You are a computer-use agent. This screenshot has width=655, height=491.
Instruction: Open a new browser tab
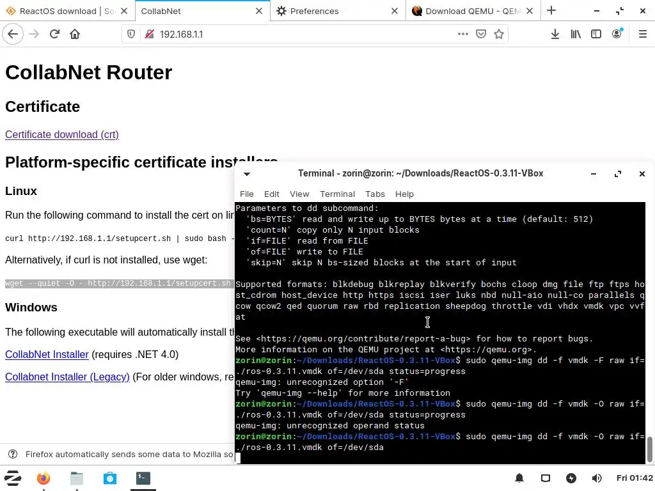point(551,11)
